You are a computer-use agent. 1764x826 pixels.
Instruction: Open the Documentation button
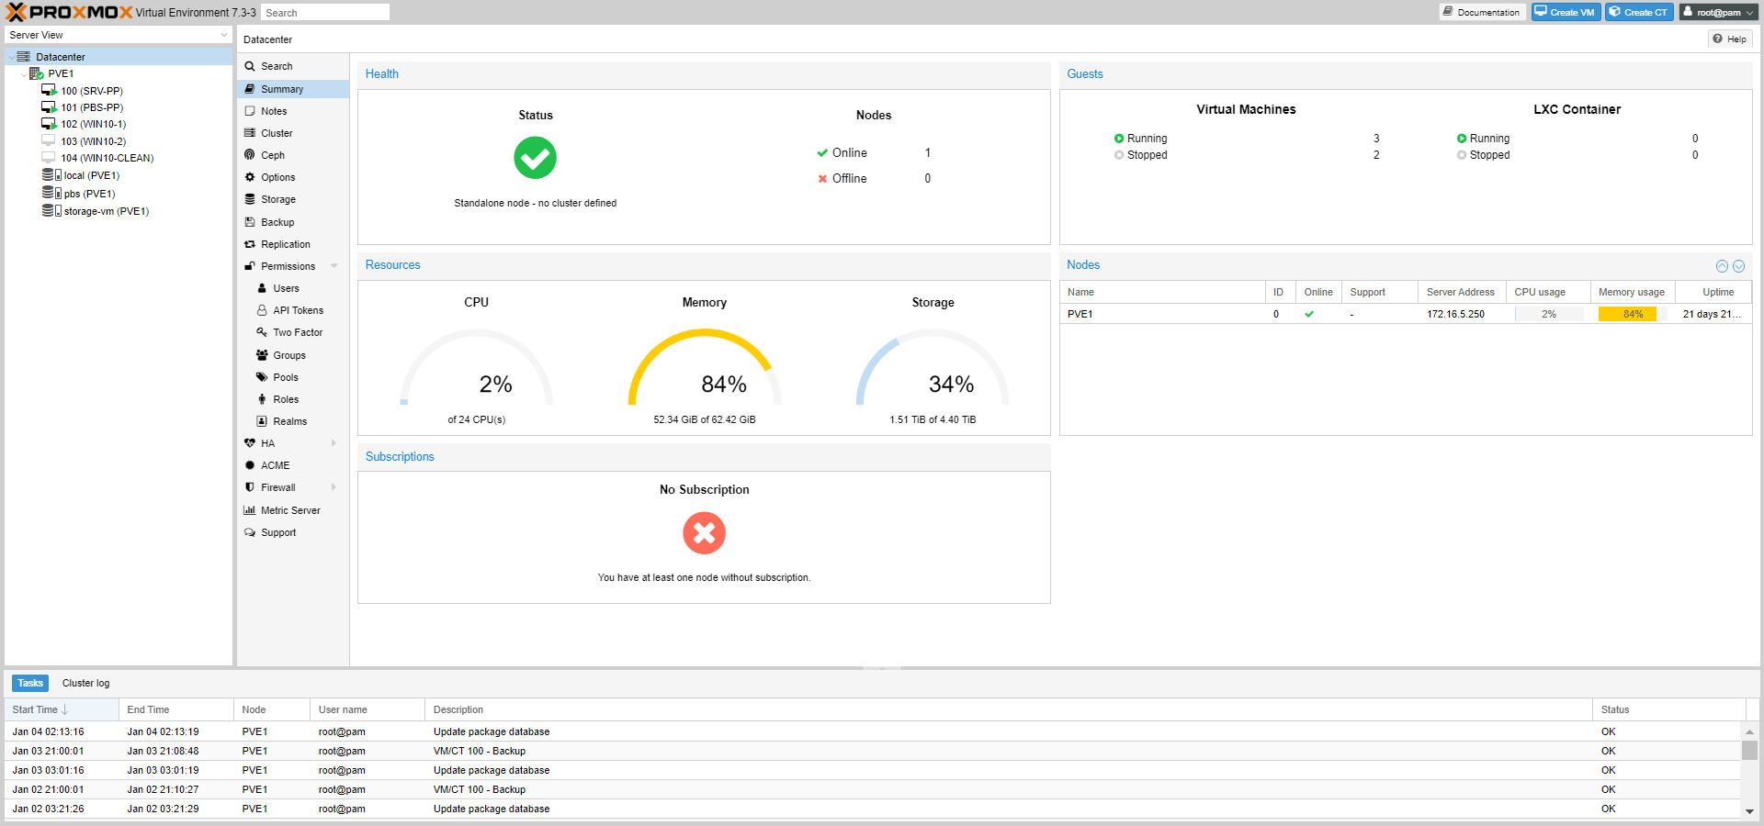pos(1482,12)
